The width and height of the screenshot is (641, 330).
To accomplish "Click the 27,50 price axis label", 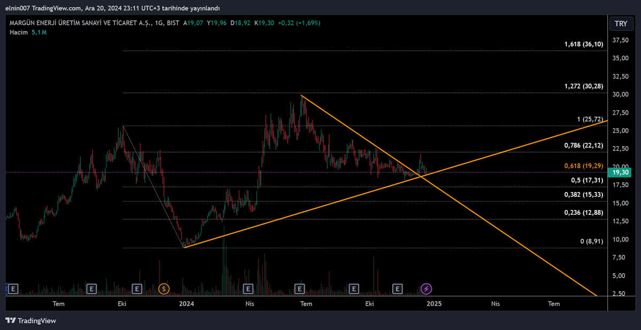I will (x=620, y=112).
